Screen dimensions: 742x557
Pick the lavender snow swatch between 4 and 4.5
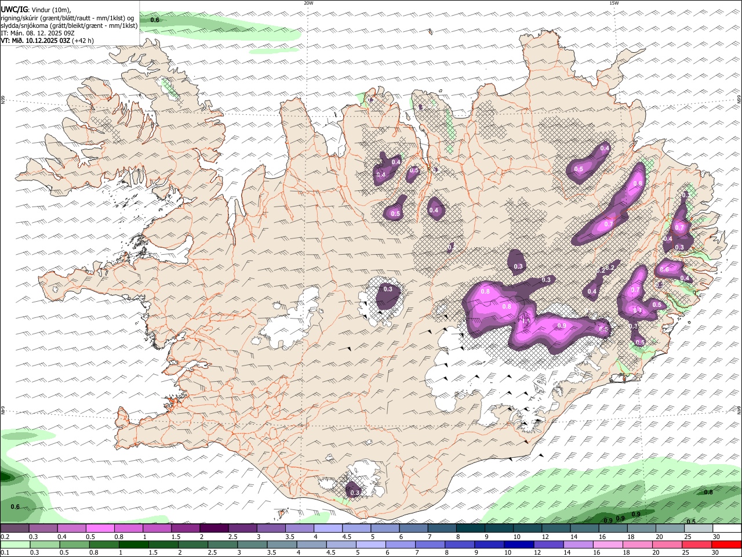click(327, 529)
